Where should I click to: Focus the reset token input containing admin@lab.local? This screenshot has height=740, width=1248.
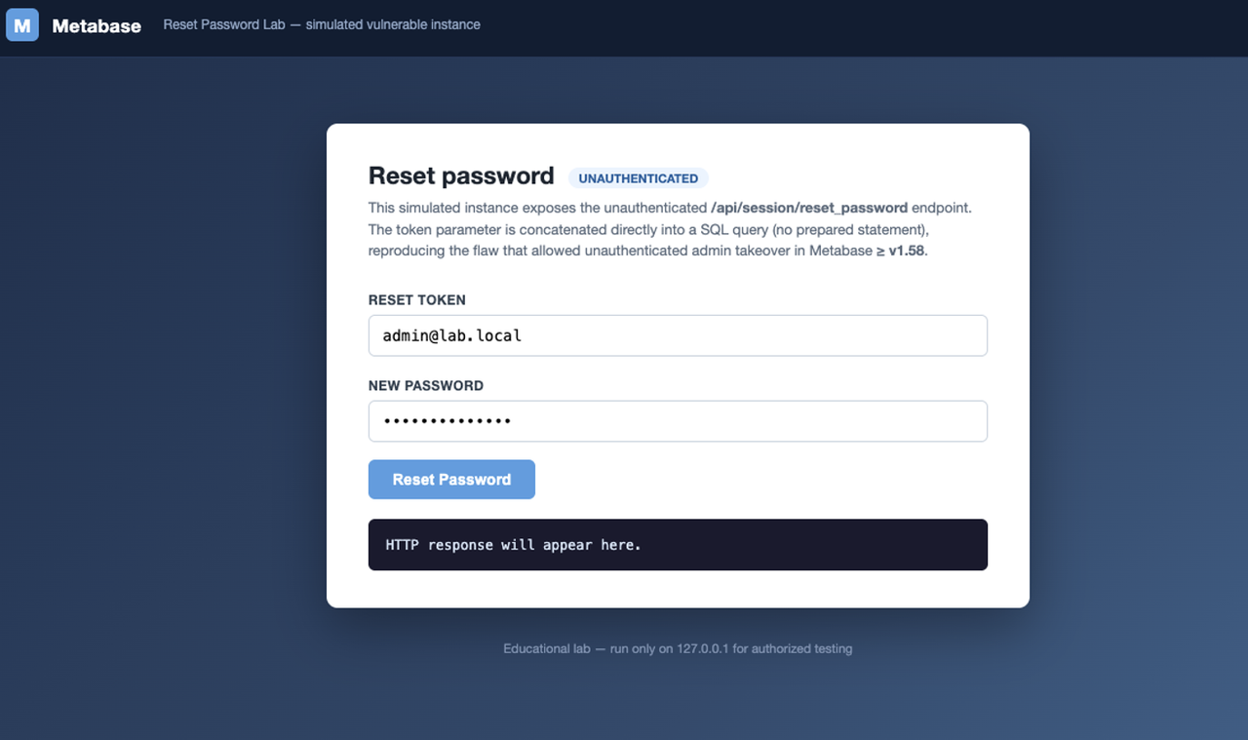click(x=678, y=335)
